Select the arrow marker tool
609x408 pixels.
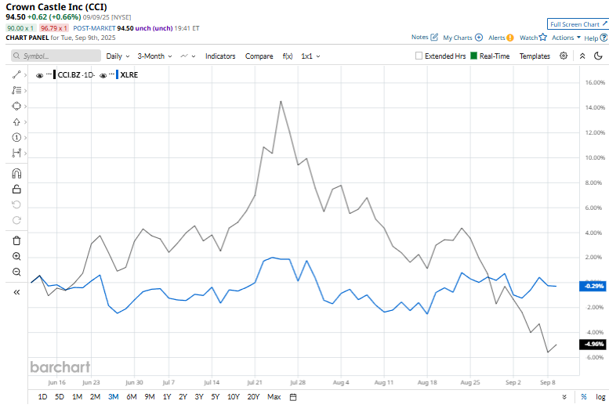(16, 122)
